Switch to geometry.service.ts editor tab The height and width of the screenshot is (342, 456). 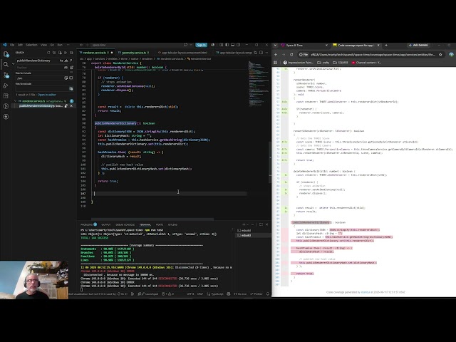point(133,53)
